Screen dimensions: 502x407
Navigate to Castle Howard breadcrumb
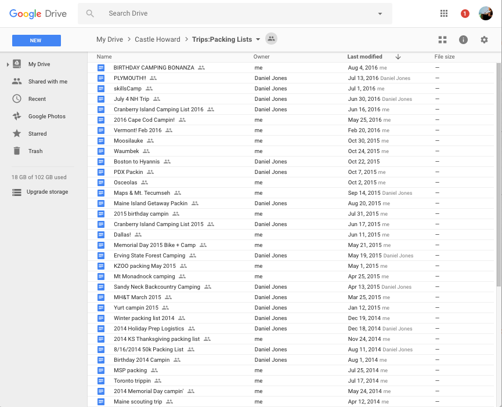click(157, 39)
